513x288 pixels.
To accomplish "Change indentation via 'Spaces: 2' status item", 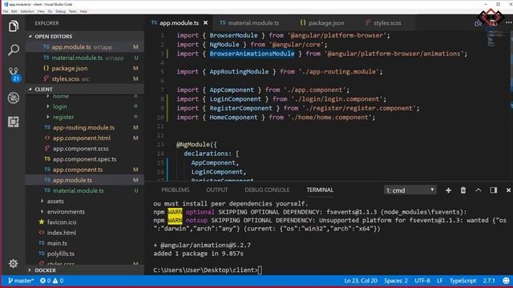I will (x=396, y=281).
